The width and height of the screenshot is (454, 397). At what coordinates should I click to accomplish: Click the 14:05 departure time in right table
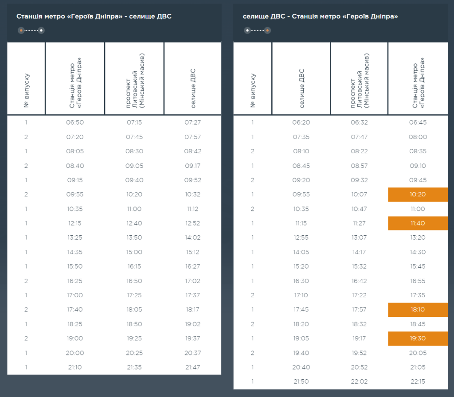pyautogui.click(x=301, y=252)
